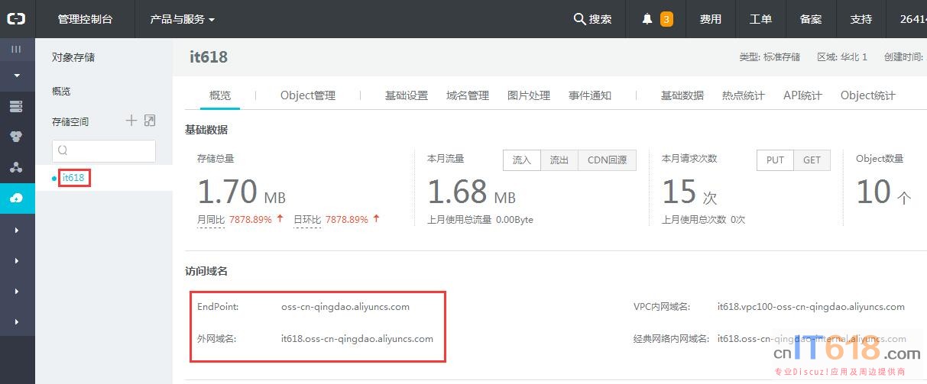Select PUT request toggle
This screenshot has width=927, height=384.
pyautogui.click(x=776, y=160)
